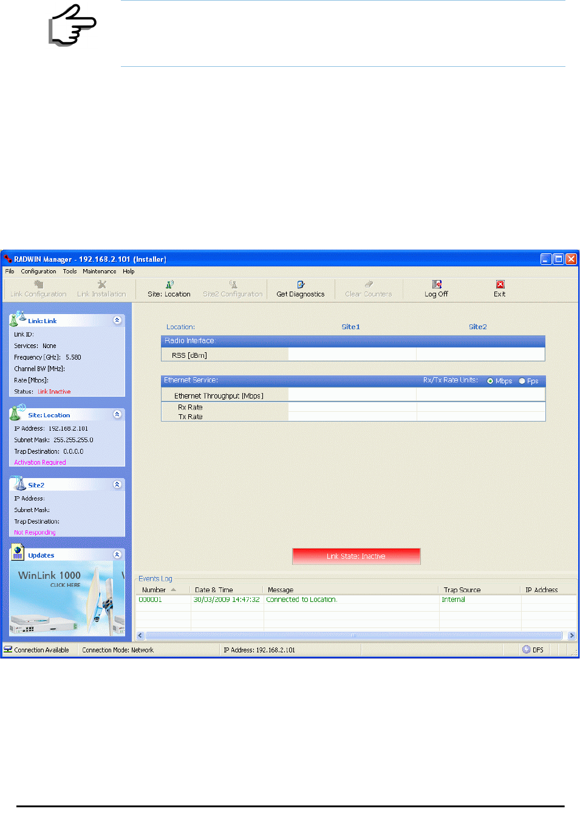Click the Link Installation wrench icon
580x817 pixels.
102,284
